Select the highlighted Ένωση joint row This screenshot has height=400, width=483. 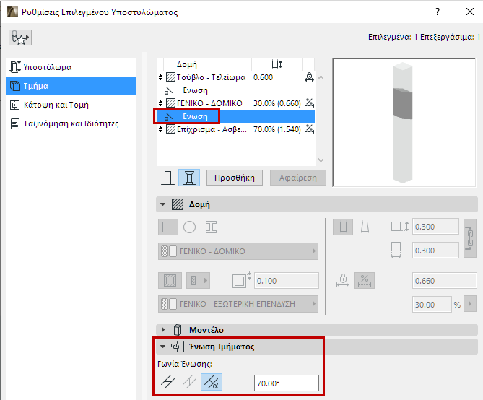235,116
